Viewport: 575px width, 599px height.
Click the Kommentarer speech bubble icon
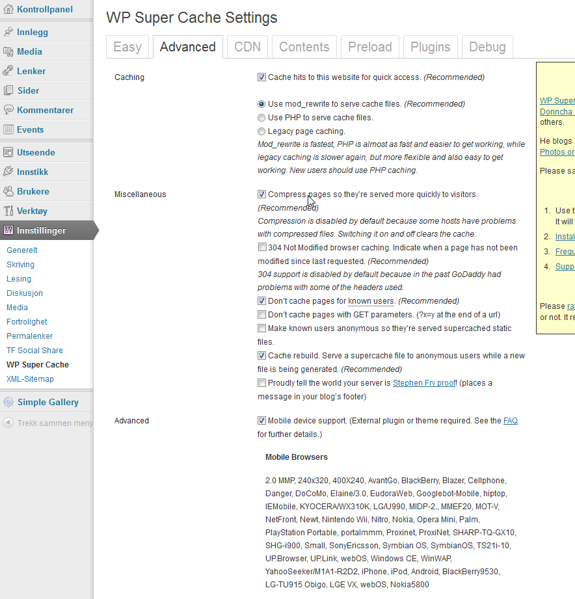[x=8, y=110]
